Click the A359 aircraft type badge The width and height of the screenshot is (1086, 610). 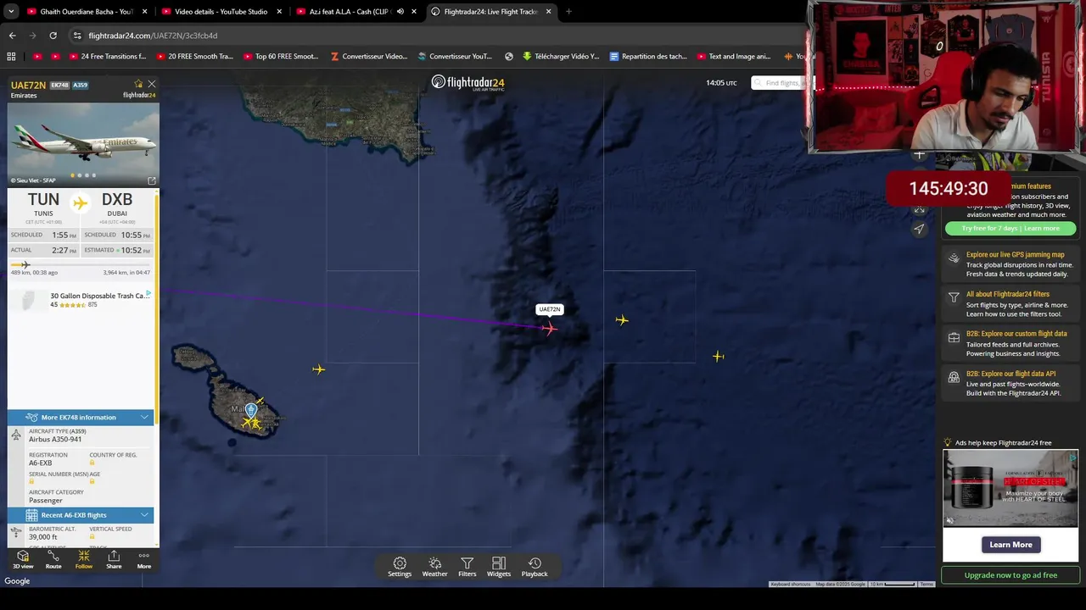(x=80, y=86)
